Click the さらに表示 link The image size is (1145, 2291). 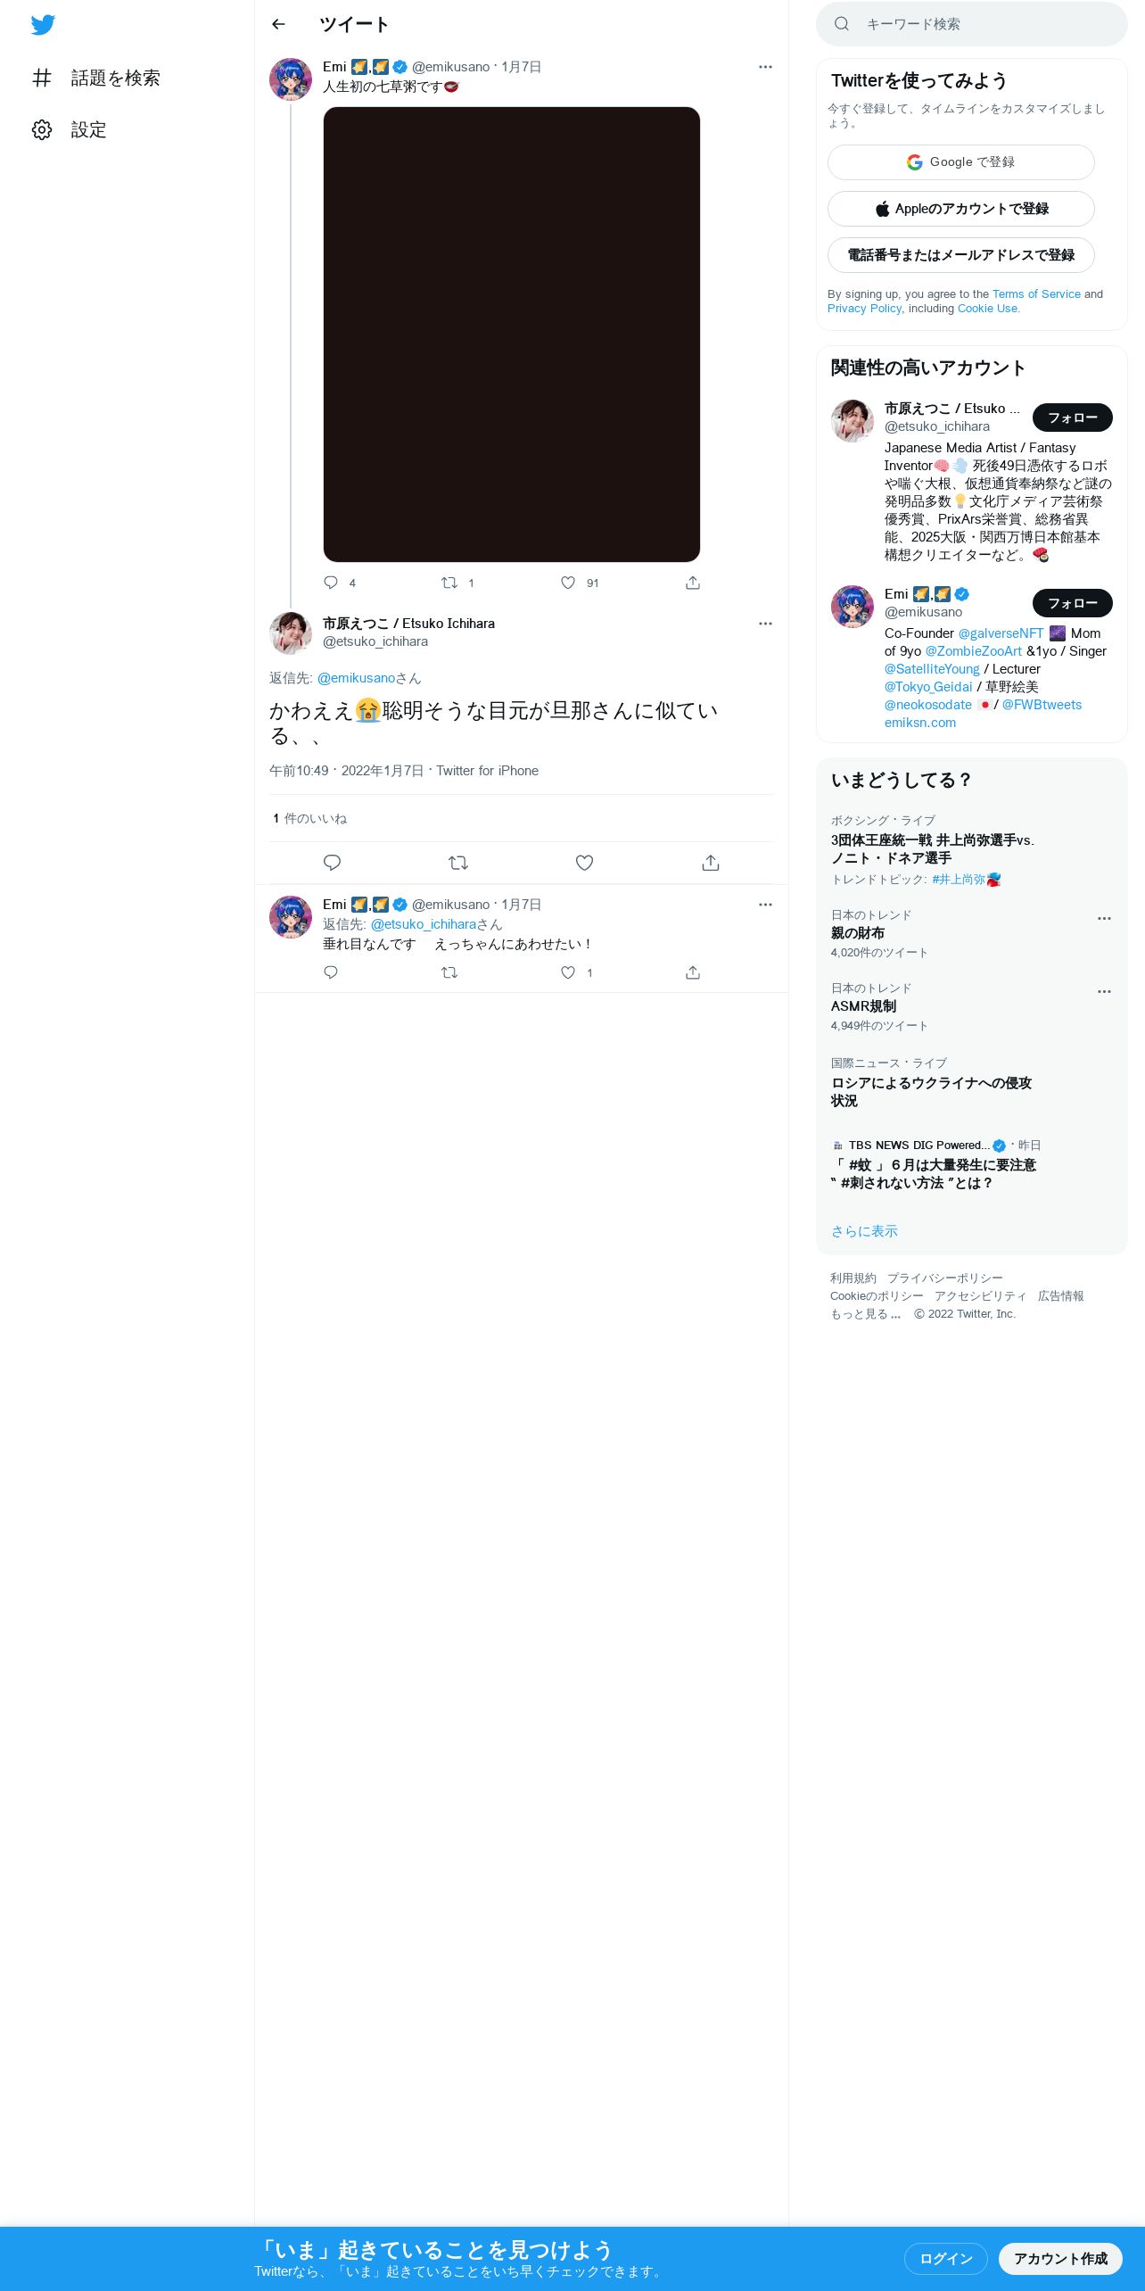coord(864,1231)
